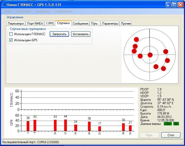Maximize the Navia window
Viewport: 185px width, 146px height.
pyautogui.click(x=174, y=5)
